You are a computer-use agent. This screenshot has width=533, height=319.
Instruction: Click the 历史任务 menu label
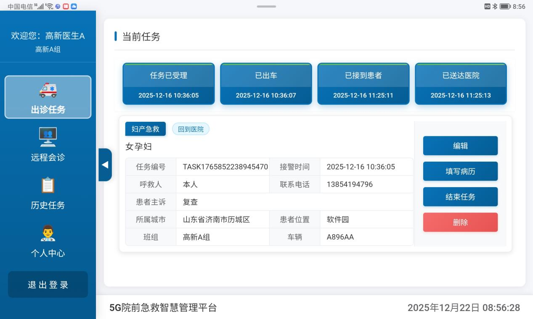coord(48,205)
